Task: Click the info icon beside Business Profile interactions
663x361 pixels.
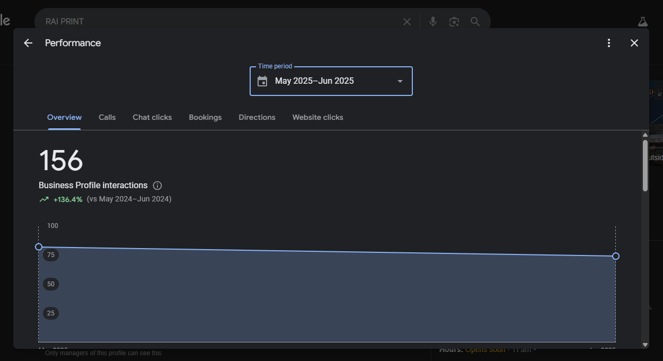Action: (157, 186)
